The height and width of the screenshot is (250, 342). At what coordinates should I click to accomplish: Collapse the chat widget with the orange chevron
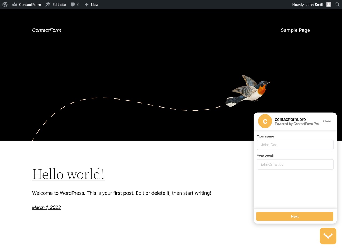click(328, 236)
